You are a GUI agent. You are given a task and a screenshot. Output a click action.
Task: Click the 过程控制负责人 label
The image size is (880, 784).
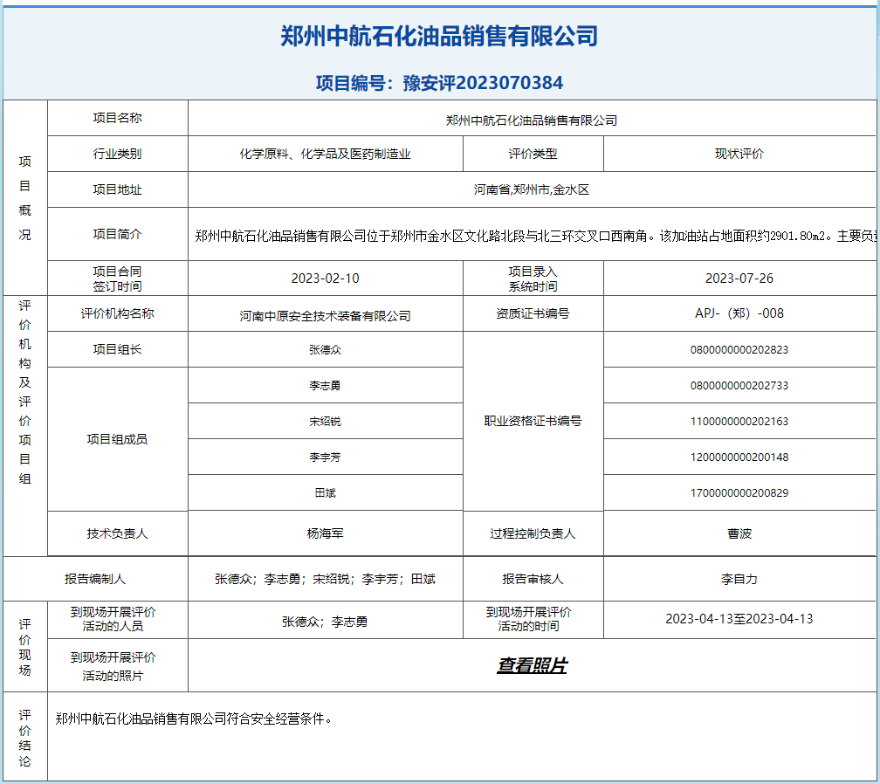pyautogui.click(x=533, y=533)
